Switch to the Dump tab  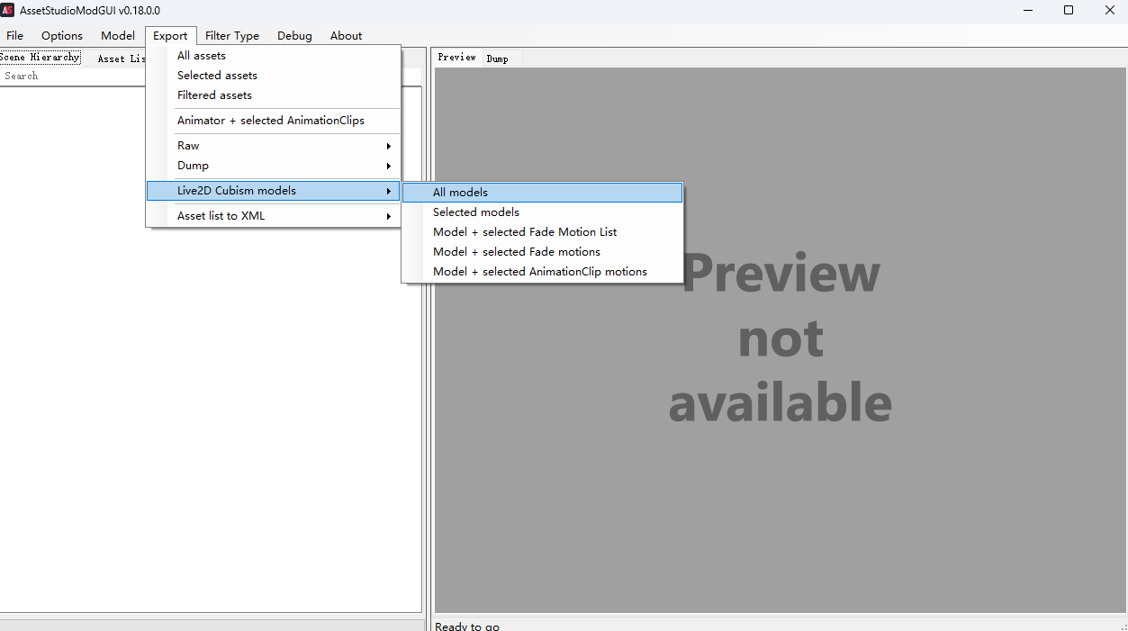click(497, 59)
